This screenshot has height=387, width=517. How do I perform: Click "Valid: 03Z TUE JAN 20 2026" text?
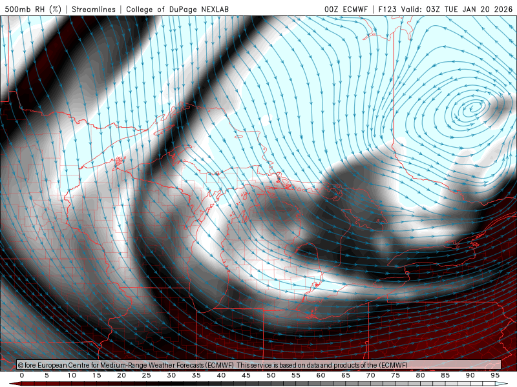[456, 9]
